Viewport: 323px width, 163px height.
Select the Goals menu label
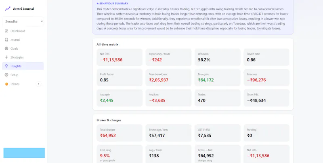14,49
